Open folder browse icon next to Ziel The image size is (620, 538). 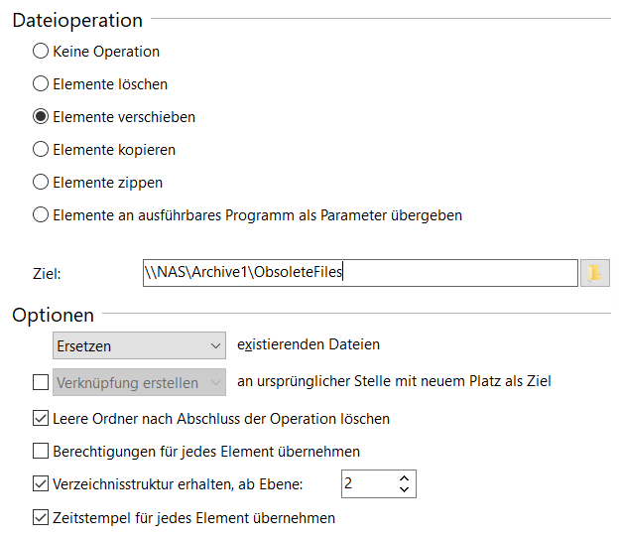pyautogui.click(x=594, y=273)
